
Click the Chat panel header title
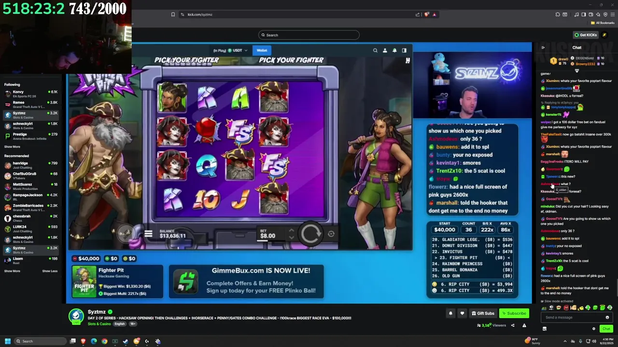577,47
